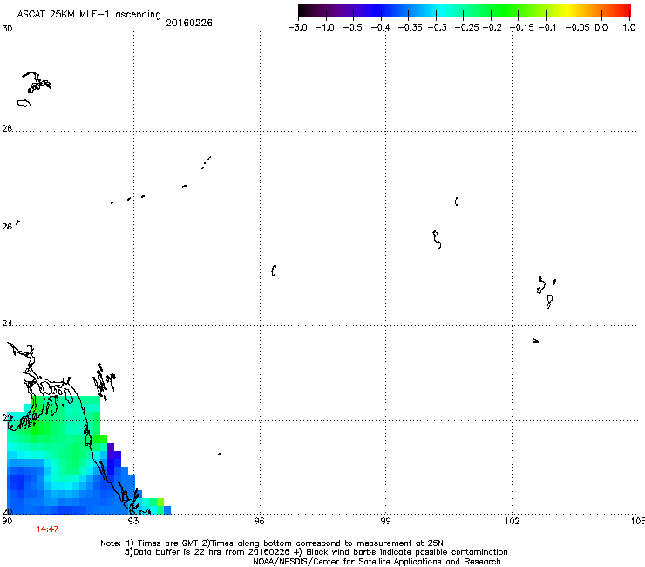This screenshot has height=567, width=645.
Task: Click longitude label 102 on the bottom axis
Action: point(512,521)
